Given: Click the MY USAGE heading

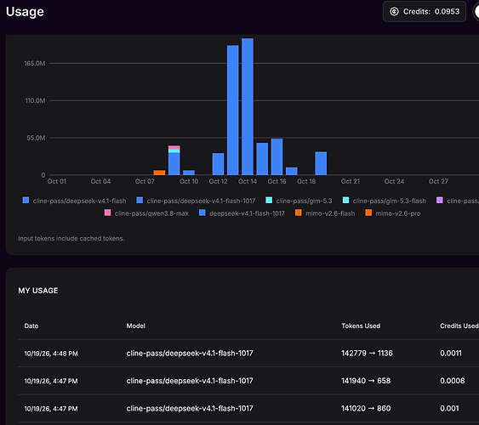Looking at the screenshot, I should pos(38,291).
